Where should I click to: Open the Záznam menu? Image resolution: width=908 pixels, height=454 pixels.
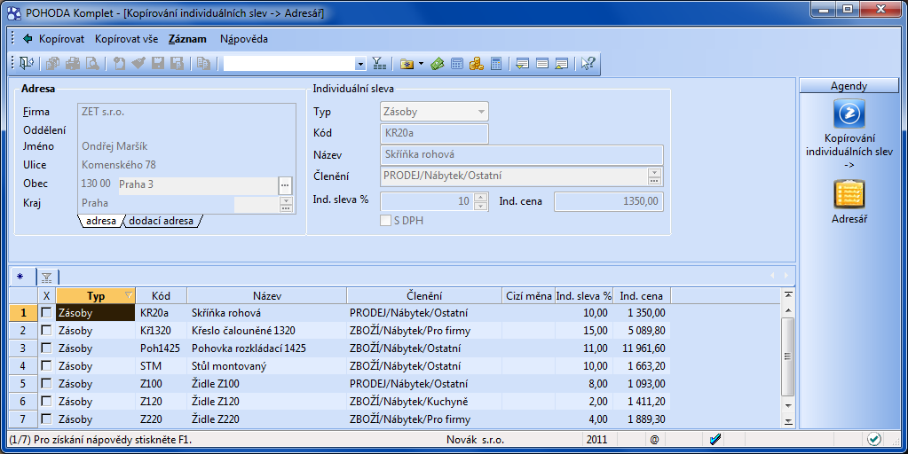pyautogui.click(x=187, y=39)
